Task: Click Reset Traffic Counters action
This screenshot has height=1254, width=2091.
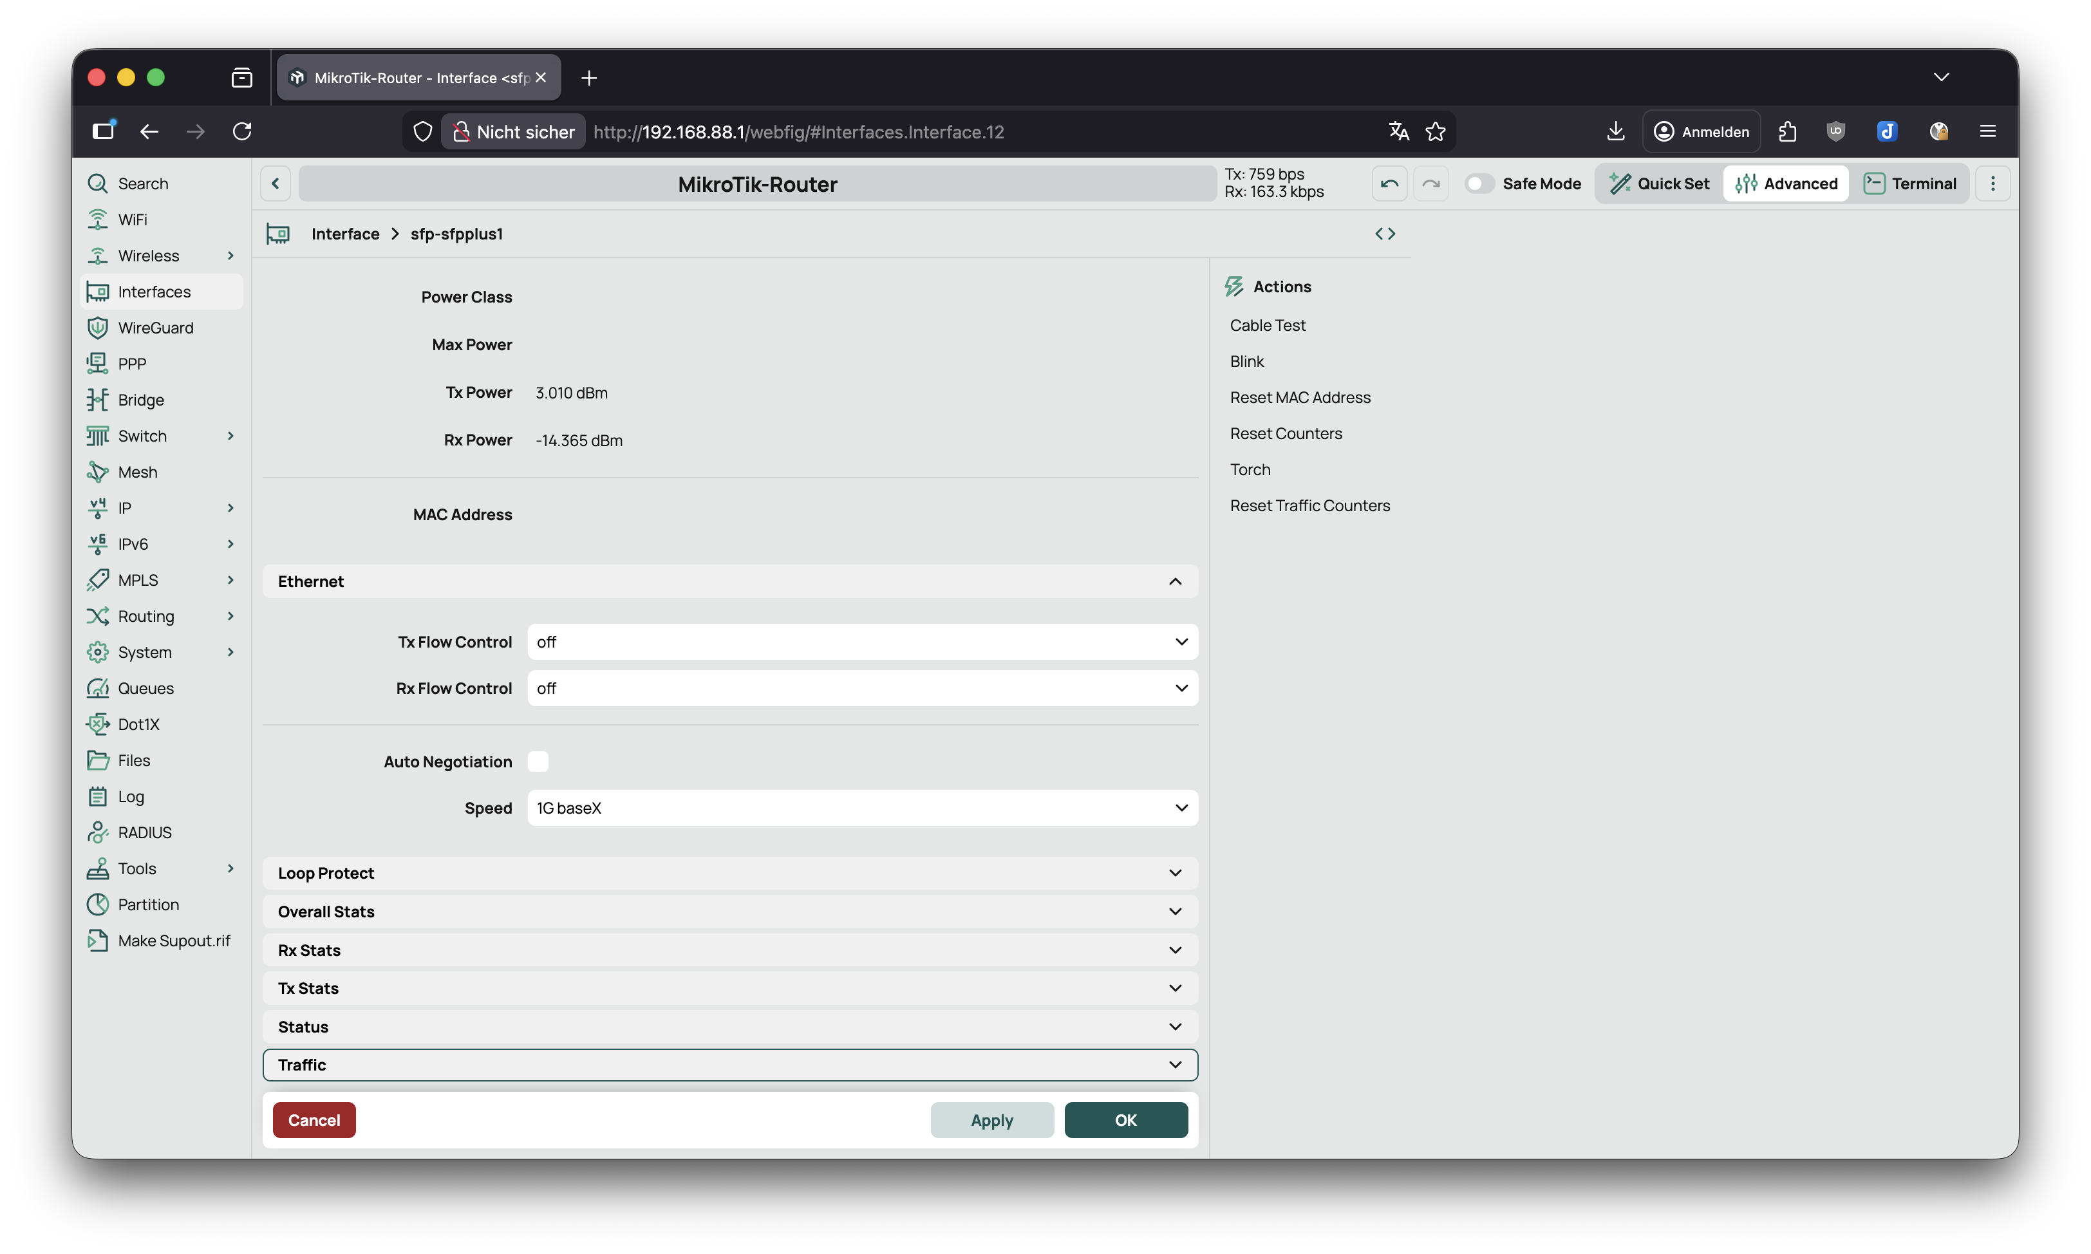Action: (x=1309, y=505)
